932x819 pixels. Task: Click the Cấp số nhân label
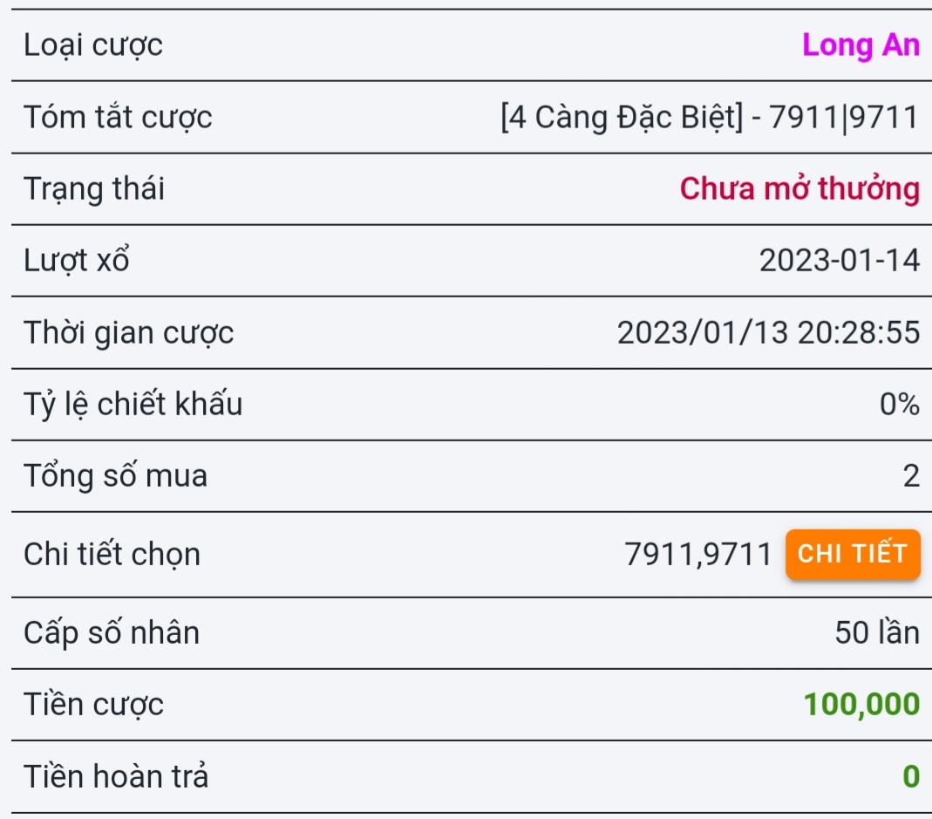(x=112, y=632)
